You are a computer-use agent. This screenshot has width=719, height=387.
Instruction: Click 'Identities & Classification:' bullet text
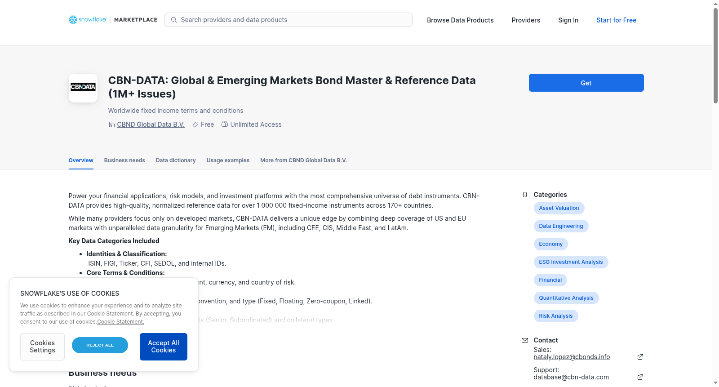point(127,254)
